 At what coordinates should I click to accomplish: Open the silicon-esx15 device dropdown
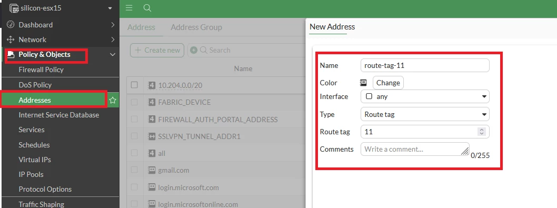click(x=110, y=8)
